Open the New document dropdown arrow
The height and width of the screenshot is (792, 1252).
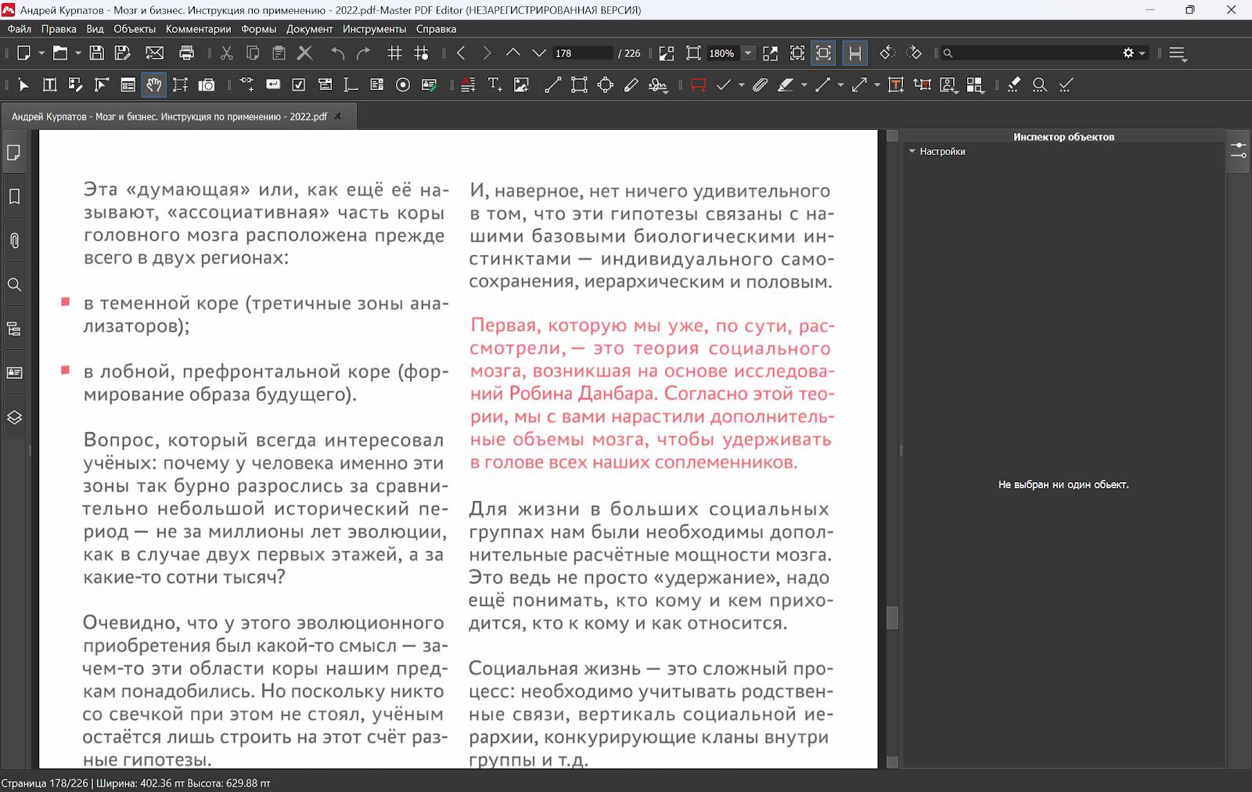tap(41, 53)
